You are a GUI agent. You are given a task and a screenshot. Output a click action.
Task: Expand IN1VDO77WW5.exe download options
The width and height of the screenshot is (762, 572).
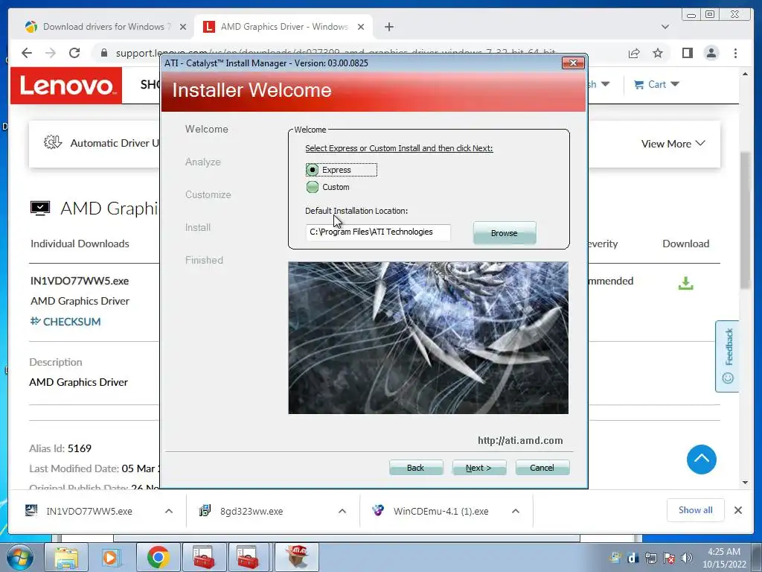[169, 511]
